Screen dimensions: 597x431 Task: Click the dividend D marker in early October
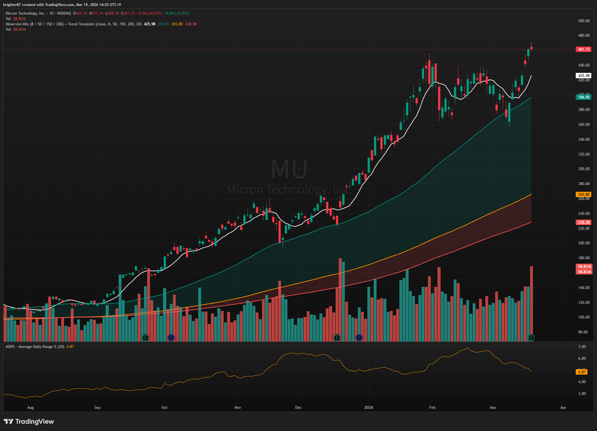point(171,338)
